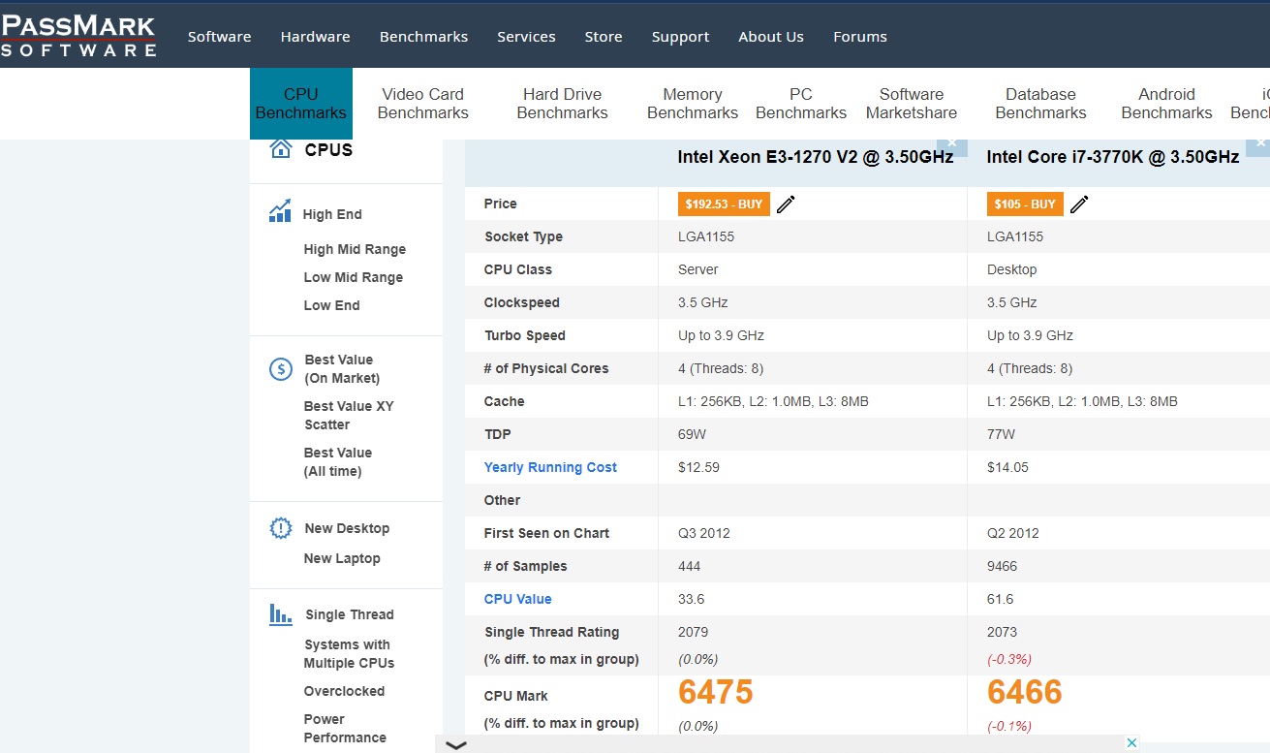Expand the bottom chevron arrow
This screenshot has height=753, width=1270.
(455, 744)
